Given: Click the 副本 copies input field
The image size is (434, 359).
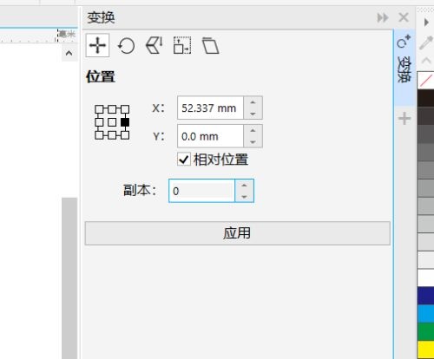Looking at the screenshot, I should [201, 191].
